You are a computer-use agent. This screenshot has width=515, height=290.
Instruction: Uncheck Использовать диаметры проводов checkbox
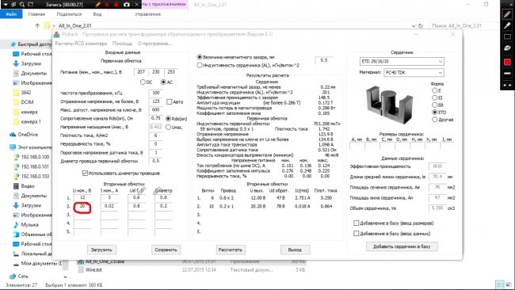click(x=85, y=173)
